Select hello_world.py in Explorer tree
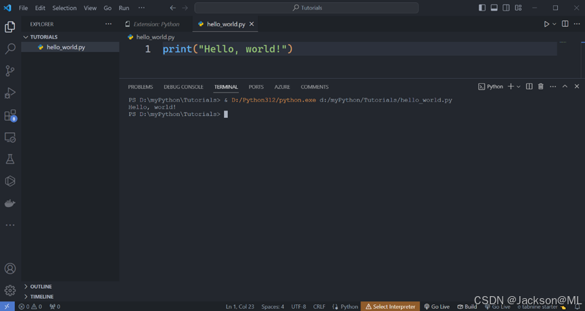Image resolution: width=585 pixels, height=311 pixels. tap(70, 47)
